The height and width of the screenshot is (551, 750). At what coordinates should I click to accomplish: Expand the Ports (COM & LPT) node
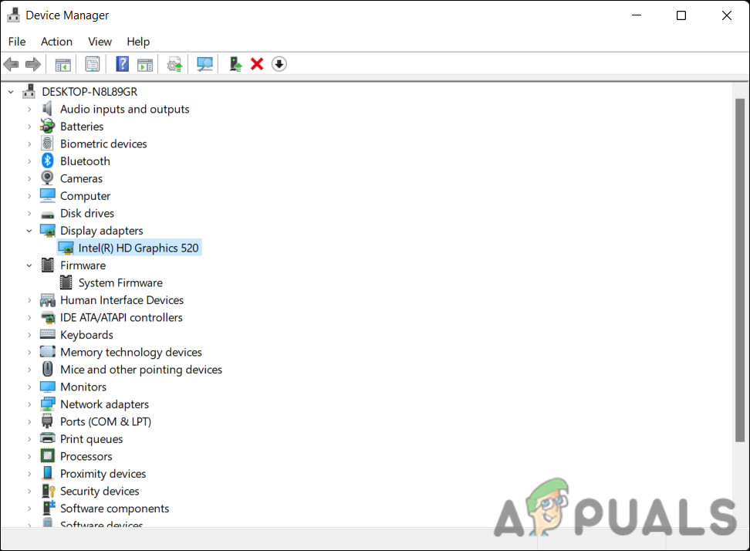point(29,421)
